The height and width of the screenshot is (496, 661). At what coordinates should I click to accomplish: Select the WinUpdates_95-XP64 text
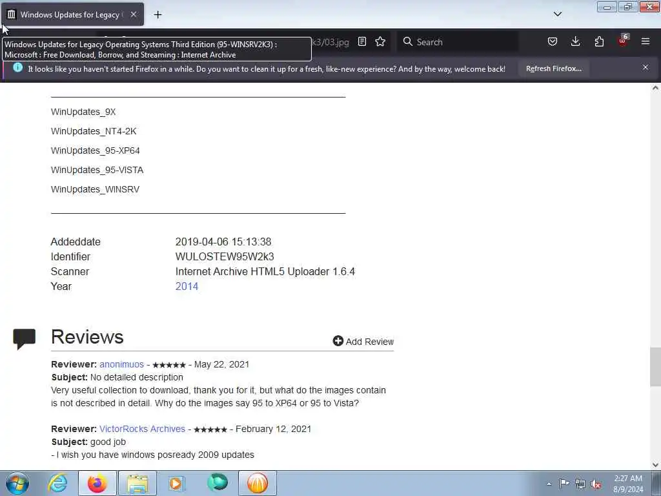pyautogui.click(x=96, y=151)
